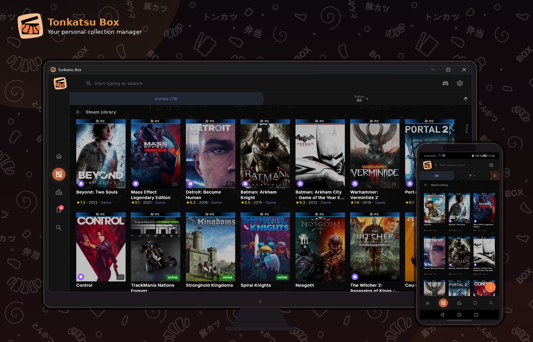Screen dimensions: 533x342
Task: Click tag icon on Mass Effect cover
Action: (175, 184)
